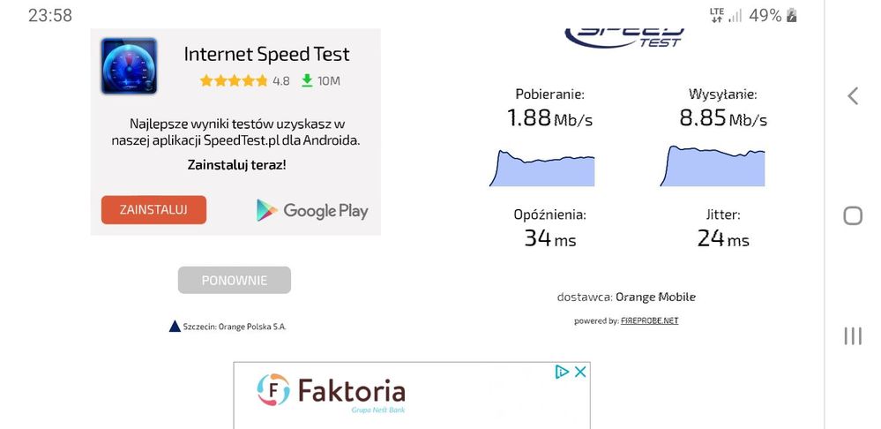This screenshot has width=881, height=429.
Task: Tap the 1.88 Mb/s download result
Action: [x=549, y=118]
